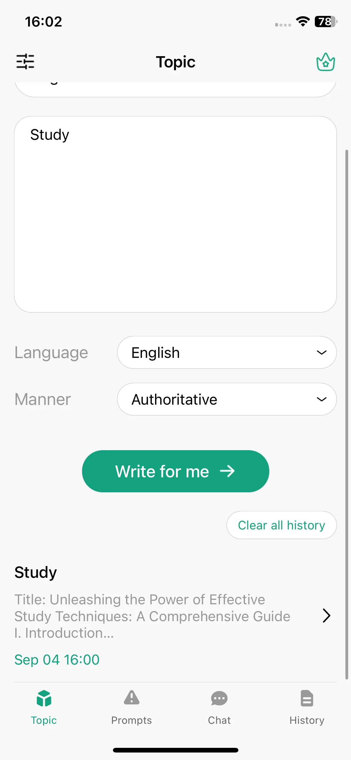
Task: Expand the English language dropdown
Action: (x=227, y=352)
